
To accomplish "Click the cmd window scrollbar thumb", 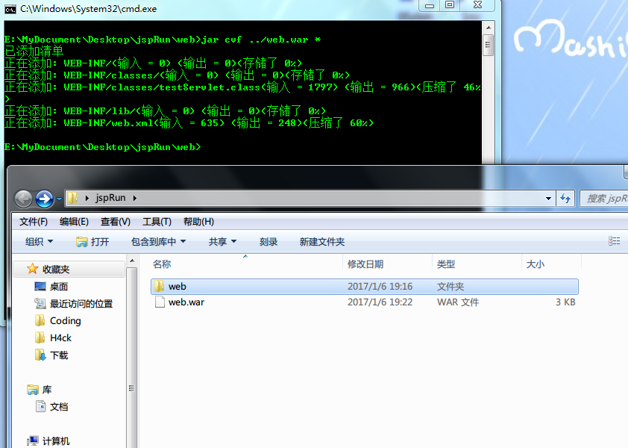I will point(489,46).
